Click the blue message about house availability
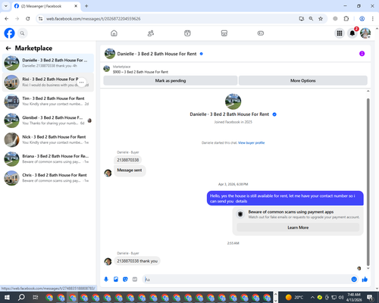The image size is (379, 303). pos(285,198)
